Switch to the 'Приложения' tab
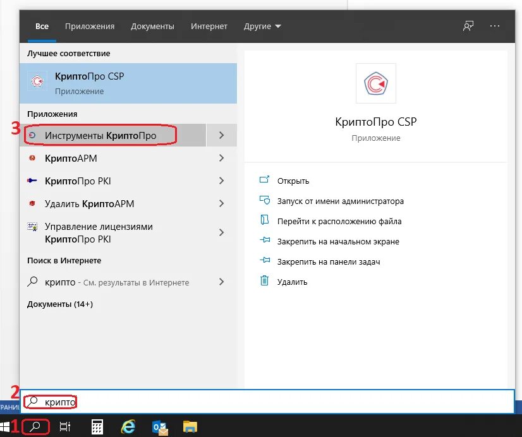This screenshot has height=437, width=522. pyautogui.click(x=90, y=27)
